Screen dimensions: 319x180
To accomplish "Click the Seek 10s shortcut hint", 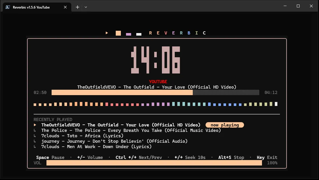I will pyautogui.click(x=190, y=157).
